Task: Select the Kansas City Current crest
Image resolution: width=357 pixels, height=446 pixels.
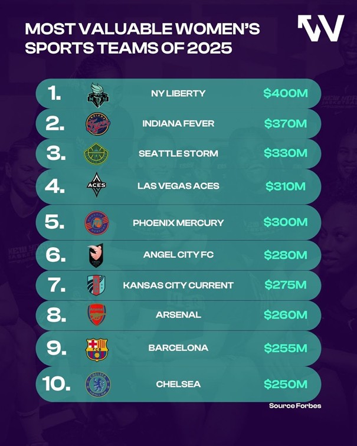Action: click(x=96, y=286)
